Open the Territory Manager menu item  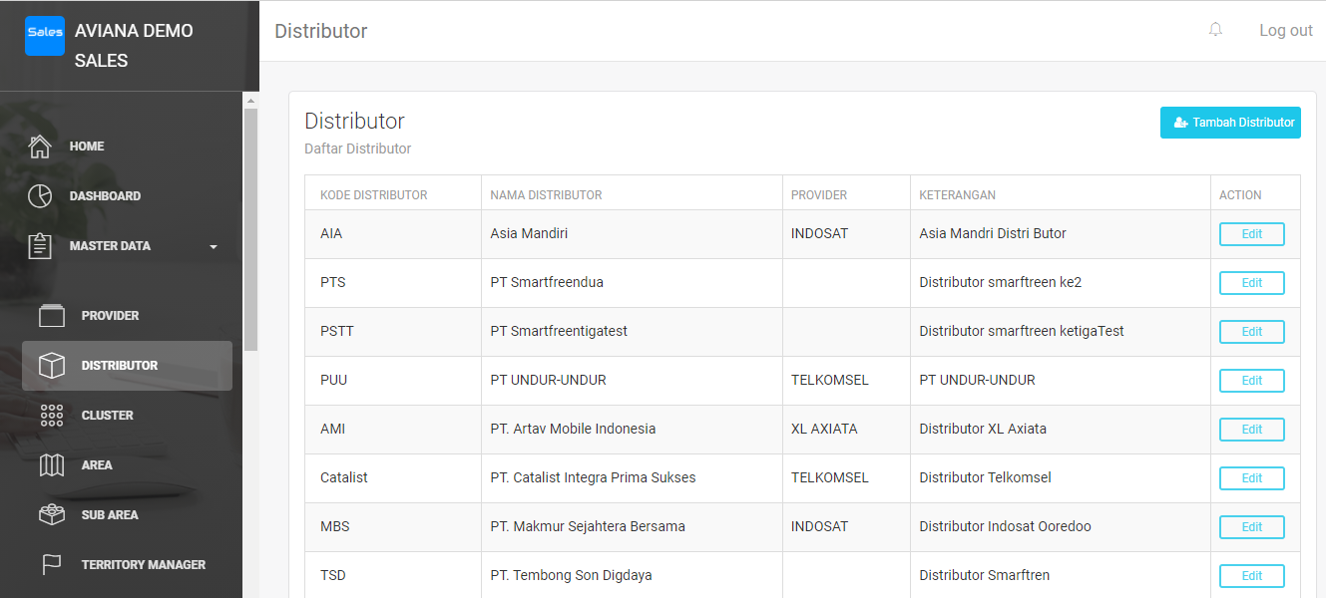coord(143,565)
